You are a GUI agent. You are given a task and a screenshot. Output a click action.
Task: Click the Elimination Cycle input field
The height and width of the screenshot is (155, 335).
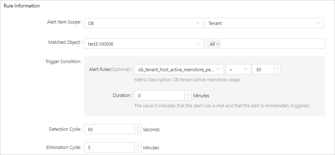pos(109,148)
